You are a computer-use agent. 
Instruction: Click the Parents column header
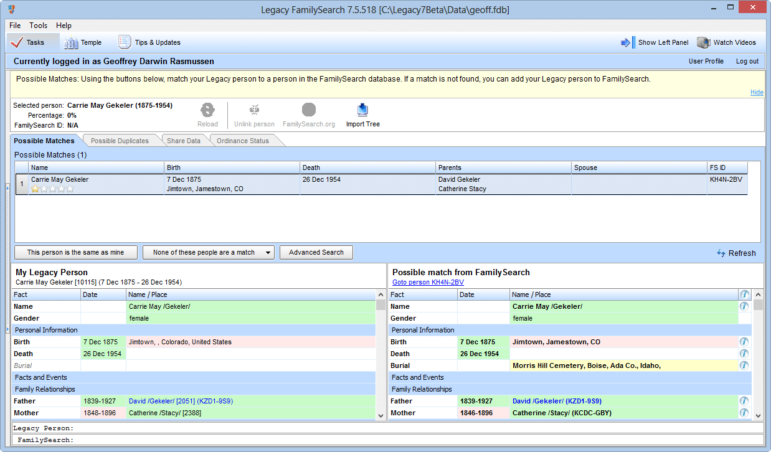coord(503,167)
